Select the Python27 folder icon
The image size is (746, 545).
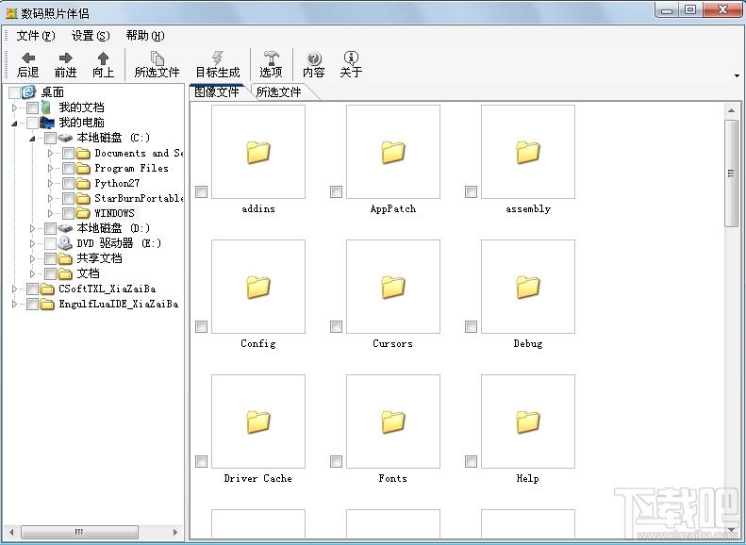(x=83, y=183)
